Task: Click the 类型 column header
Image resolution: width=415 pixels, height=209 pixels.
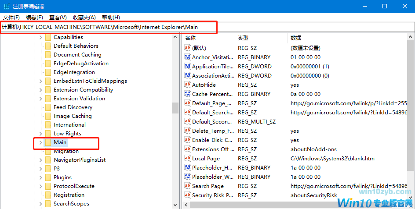Action: [x=243, y=38]
